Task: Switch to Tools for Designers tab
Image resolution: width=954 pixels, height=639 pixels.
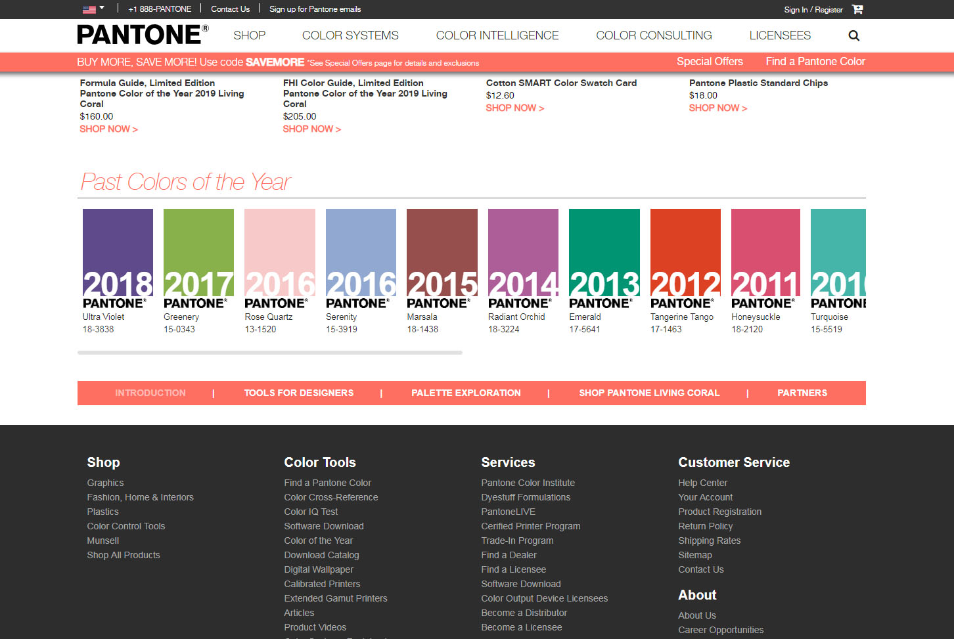Action: (x=299, y=393)
